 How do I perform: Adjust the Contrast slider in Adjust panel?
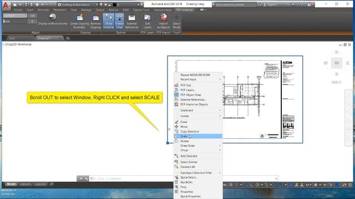click(x=15, y=15)
